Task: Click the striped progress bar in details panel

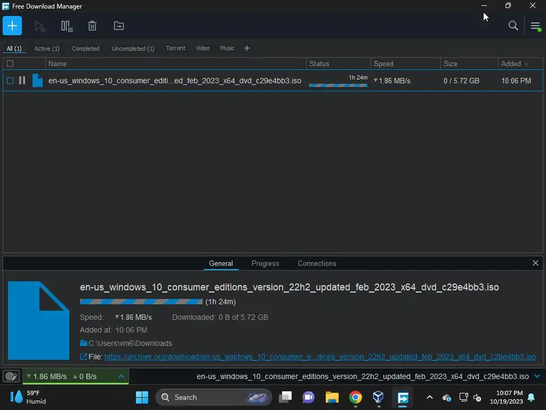Action: click(141, 302)
